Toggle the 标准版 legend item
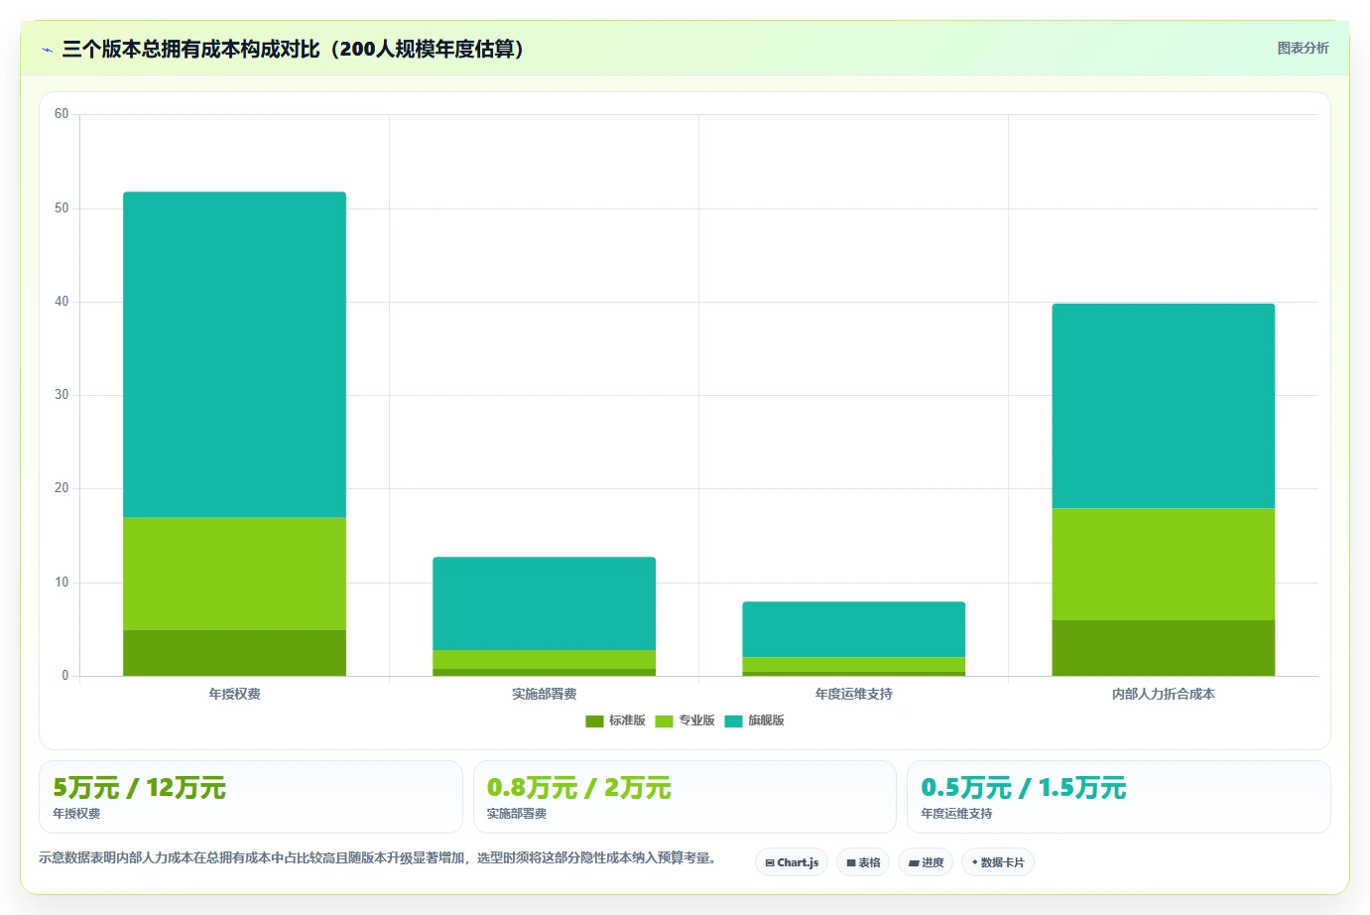Screen dimensions: 1370x915 [615, 720]
